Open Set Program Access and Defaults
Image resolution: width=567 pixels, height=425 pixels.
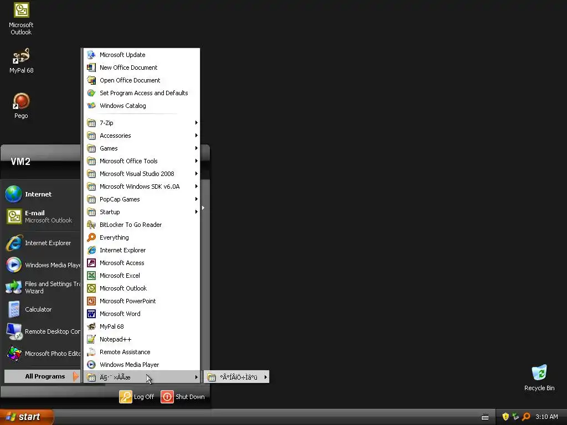[x=141, y=93]
